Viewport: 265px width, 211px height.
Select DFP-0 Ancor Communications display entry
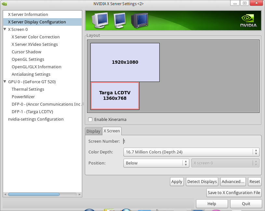click(46, 104)
